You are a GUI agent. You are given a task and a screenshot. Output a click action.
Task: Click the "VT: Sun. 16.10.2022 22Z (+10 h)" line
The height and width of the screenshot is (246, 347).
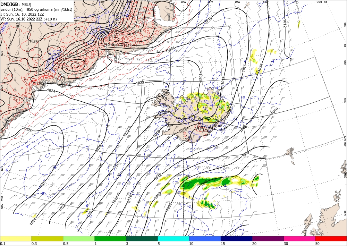pos(28,19)
